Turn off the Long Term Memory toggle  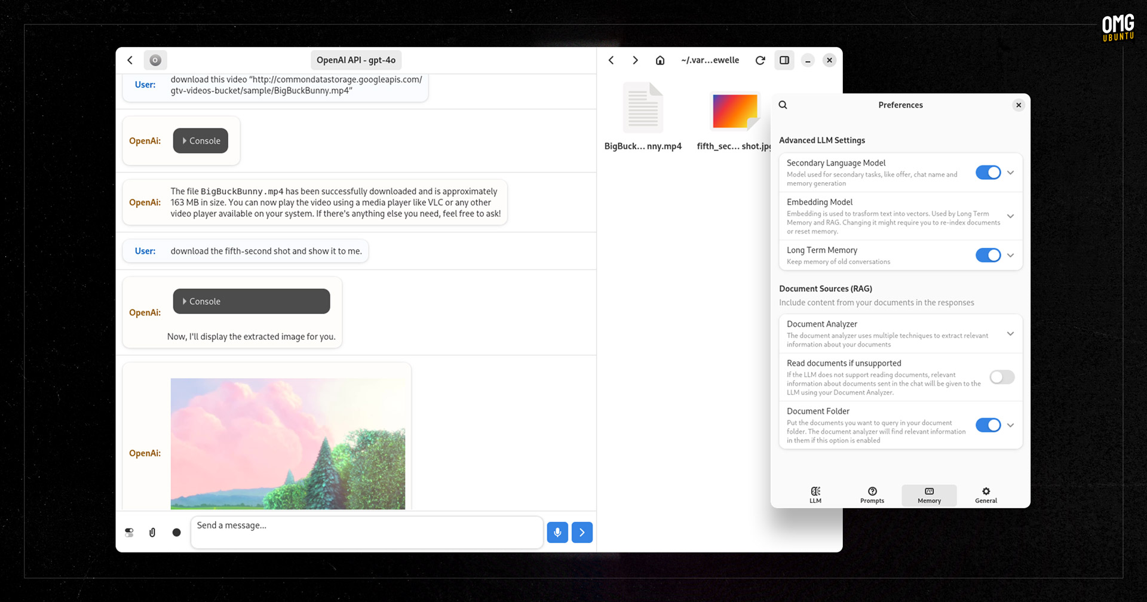(x=987, y=255)
